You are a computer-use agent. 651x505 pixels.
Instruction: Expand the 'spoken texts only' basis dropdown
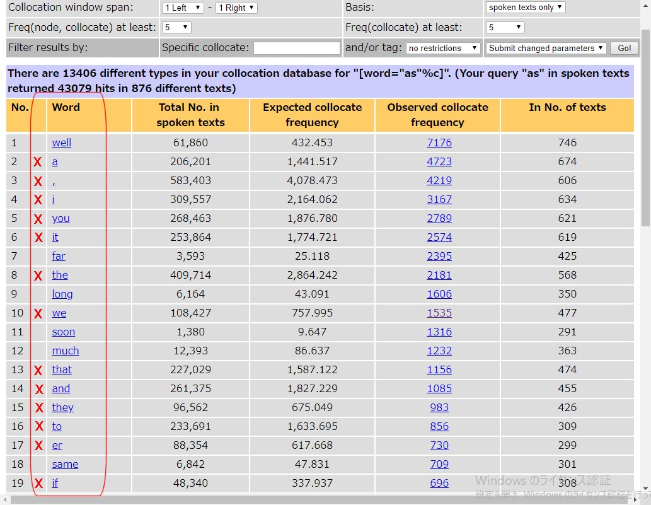pos(525,8)
